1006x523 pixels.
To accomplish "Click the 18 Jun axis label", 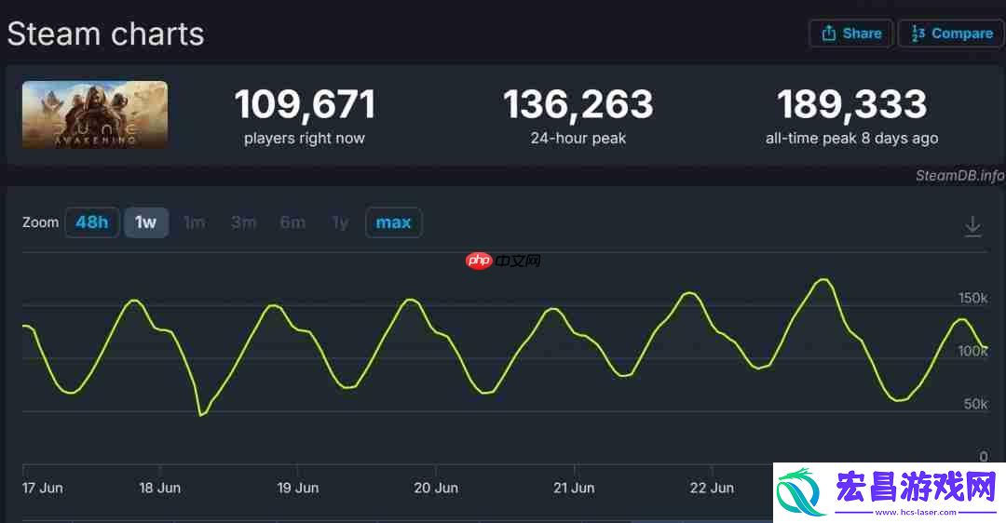I will 160,488.
